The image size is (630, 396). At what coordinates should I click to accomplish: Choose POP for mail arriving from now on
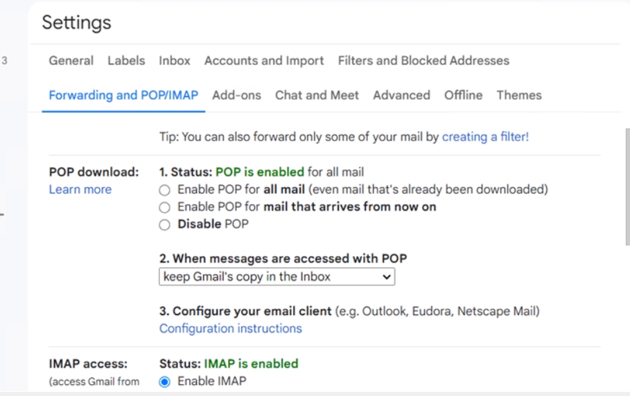[x=164, y=207]
